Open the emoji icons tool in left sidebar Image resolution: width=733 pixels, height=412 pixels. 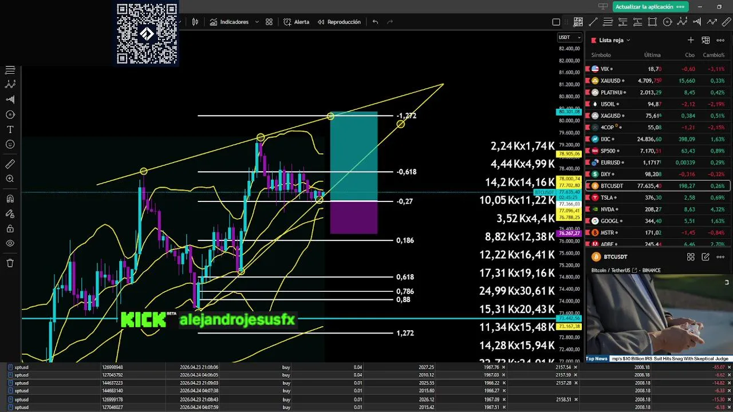tap(10, 144)
